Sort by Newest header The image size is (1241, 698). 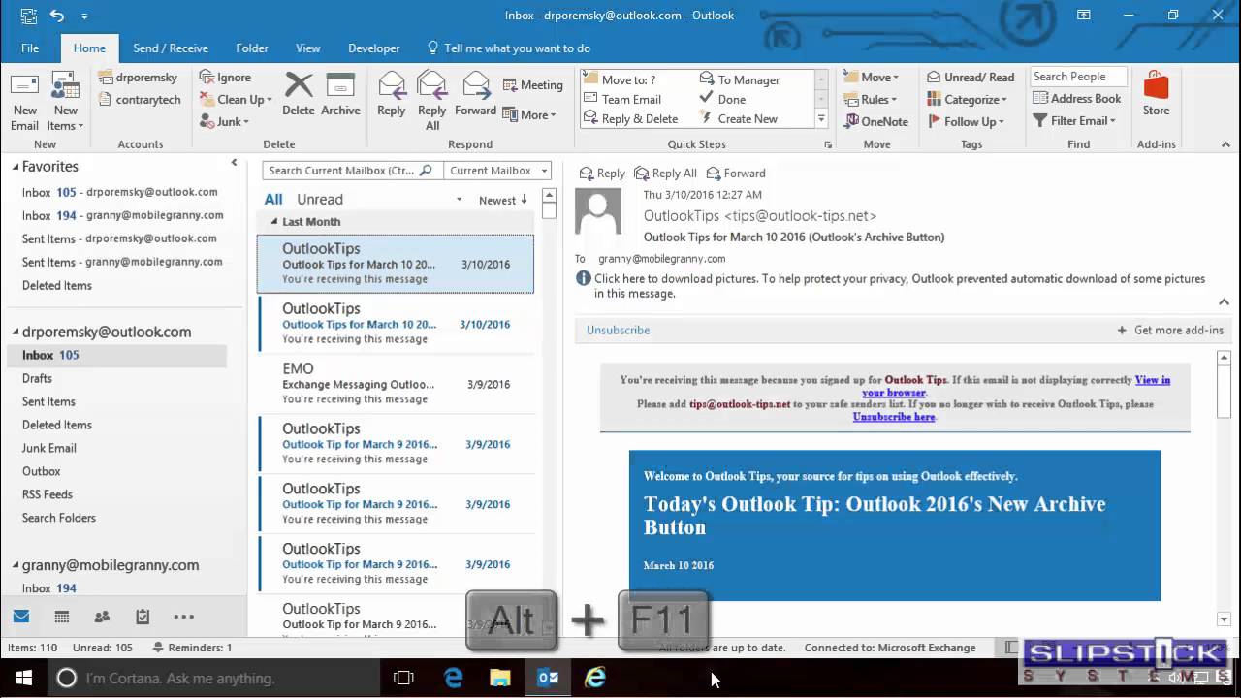point(502,200)
